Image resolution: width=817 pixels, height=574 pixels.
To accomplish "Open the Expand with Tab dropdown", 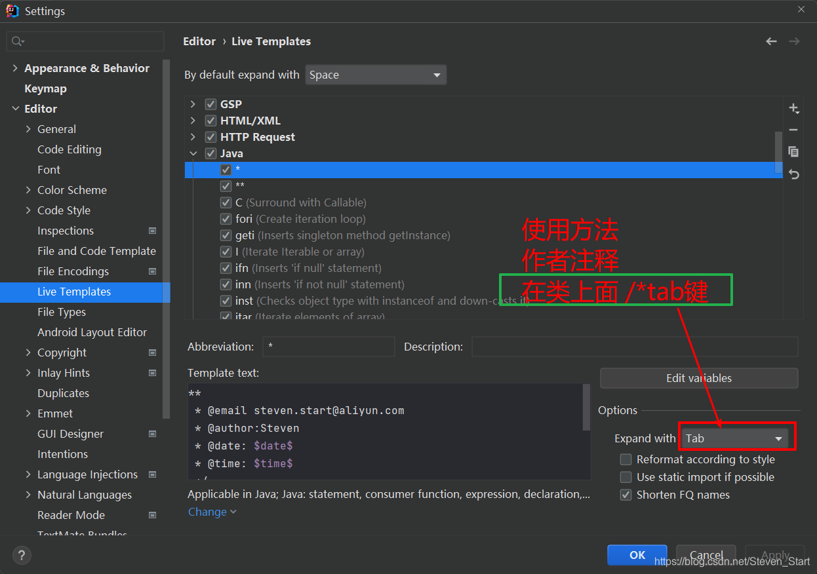I will (734, 438).
